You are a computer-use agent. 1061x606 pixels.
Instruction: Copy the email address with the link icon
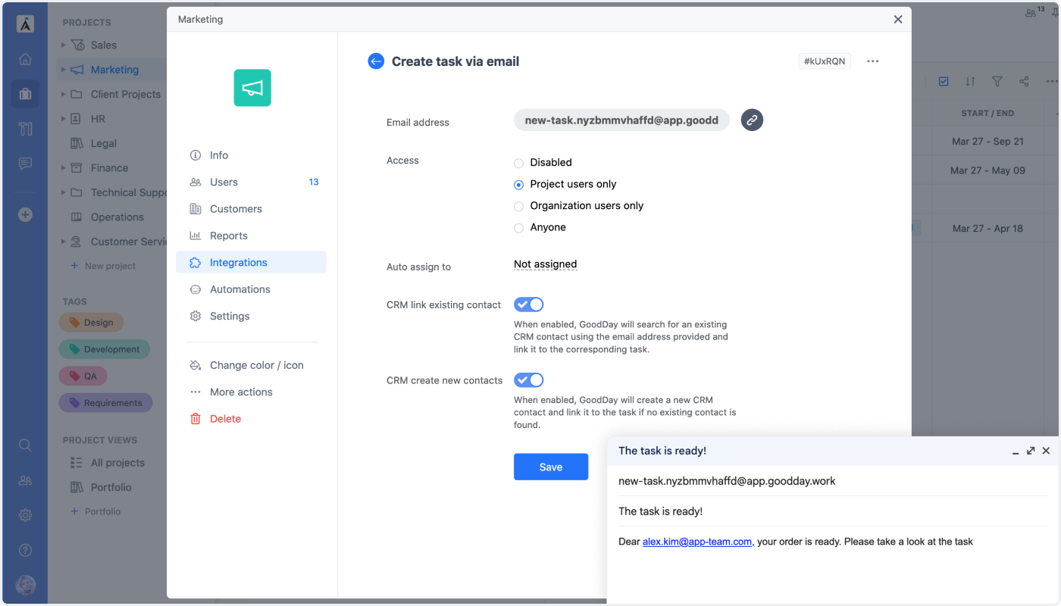752,120
